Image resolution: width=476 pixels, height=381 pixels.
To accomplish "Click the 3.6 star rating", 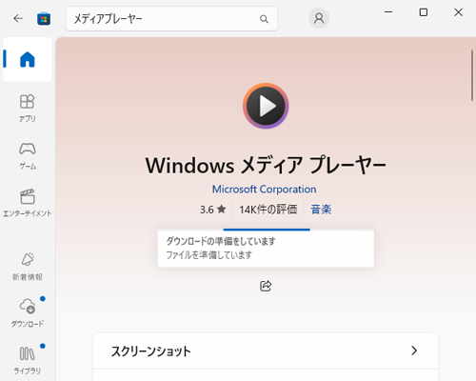I will pos(212,210).
